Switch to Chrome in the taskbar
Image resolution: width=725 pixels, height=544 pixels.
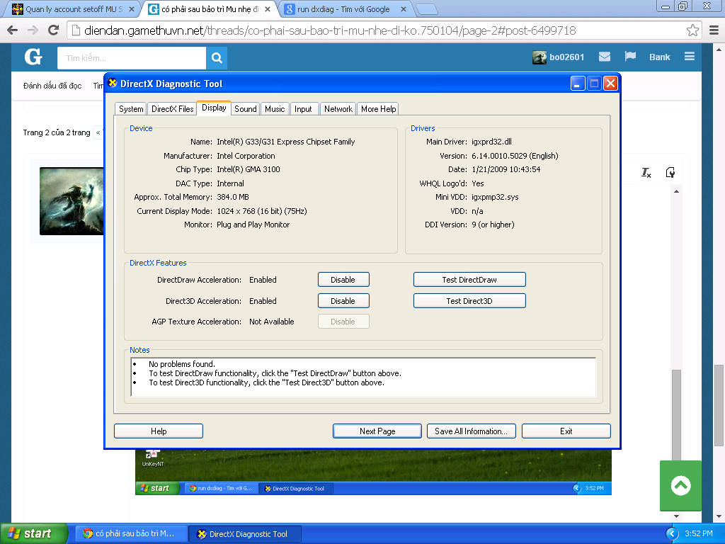131,534
